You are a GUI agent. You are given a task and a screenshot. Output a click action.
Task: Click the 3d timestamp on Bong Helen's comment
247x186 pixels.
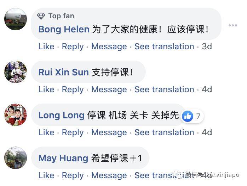(x=207, y=46)
